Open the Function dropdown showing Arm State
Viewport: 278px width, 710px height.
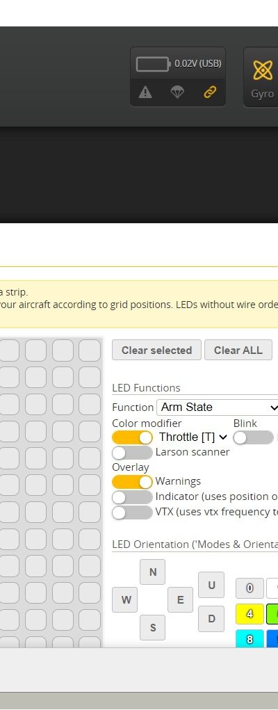click(x=218, y=407)
